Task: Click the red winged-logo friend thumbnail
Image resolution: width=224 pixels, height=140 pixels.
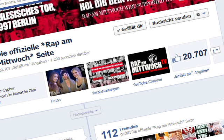Action: point(189,134)
